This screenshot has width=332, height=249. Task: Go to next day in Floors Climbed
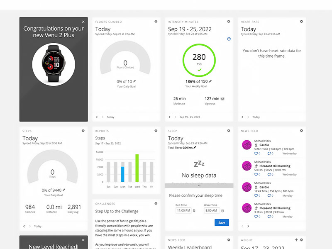[103, 117]
